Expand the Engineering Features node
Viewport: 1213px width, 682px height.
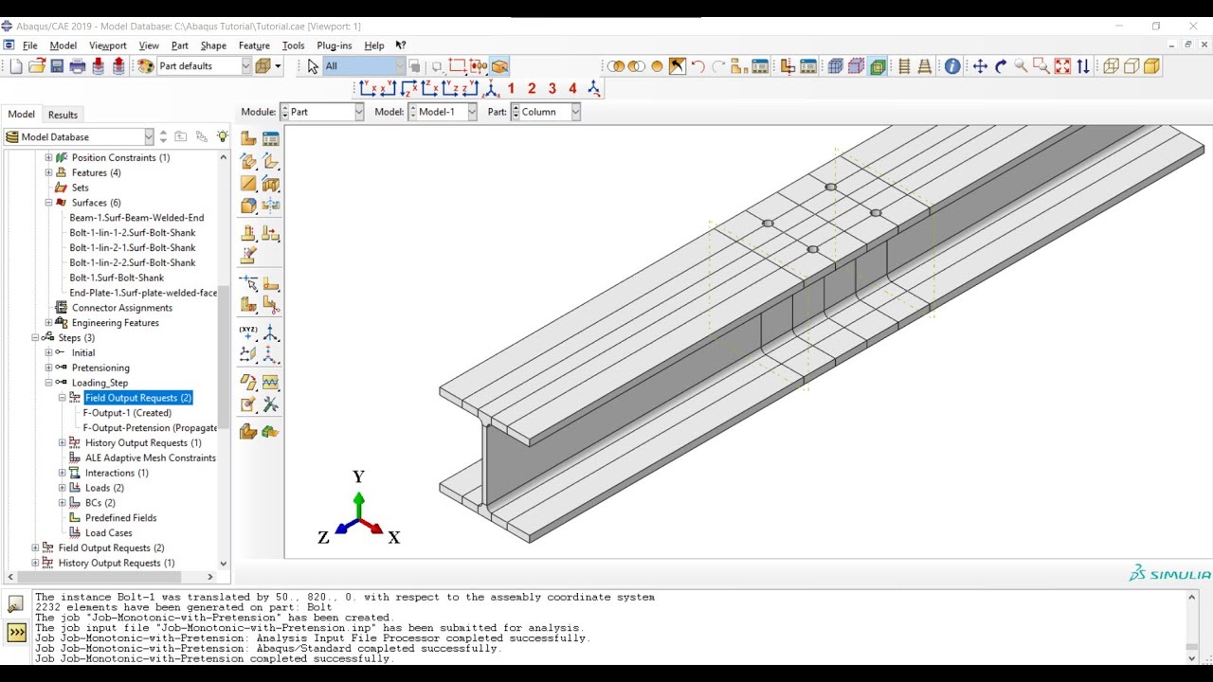[x=48, y=323]
